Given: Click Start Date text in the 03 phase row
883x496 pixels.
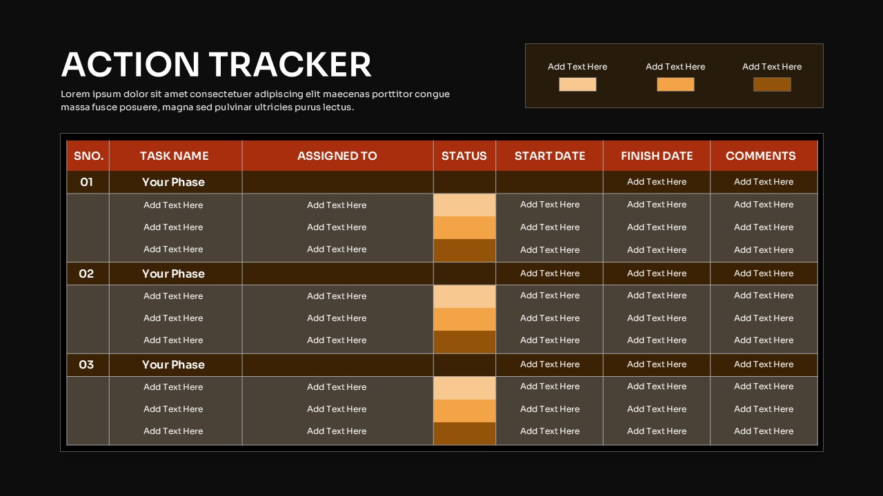Looking at the screenshot, I should [550, 364].
